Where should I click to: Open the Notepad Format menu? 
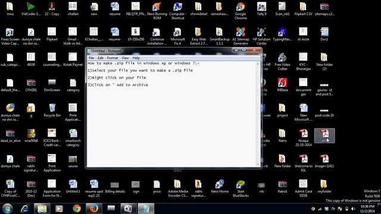pyautogui.click(x=113, y=58)
